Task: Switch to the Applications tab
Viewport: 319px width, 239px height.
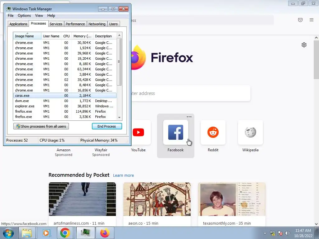Action: (x=18, y=24)
